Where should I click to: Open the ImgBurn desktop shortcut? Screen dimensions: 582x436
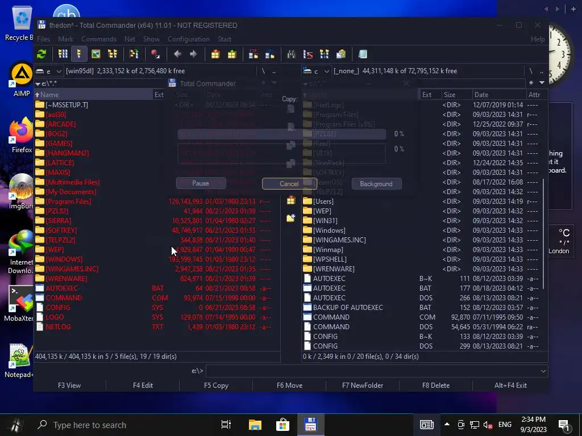(x=22, y=191)
